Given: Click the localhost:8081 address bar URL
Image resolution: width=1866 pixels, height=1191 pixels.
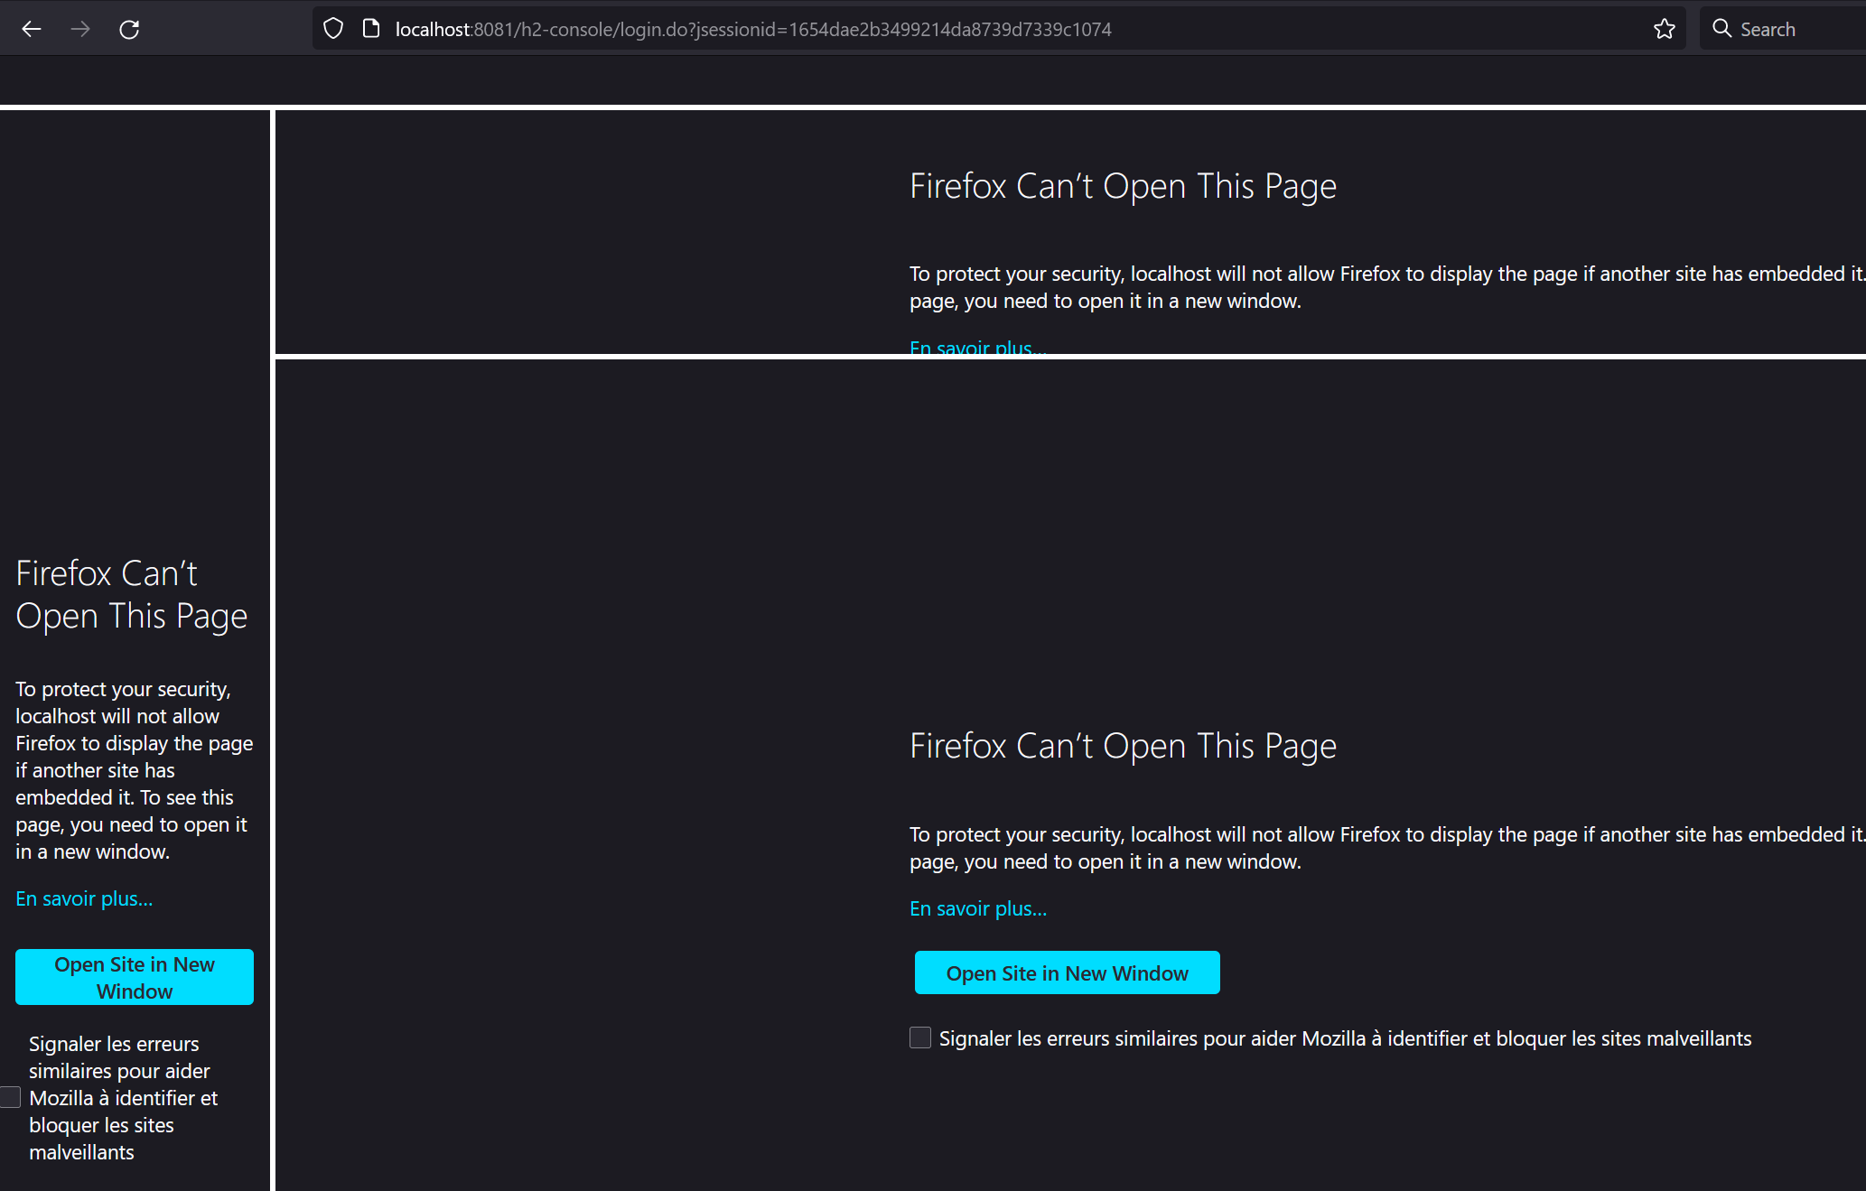Looking at the screenshot, I should pos(752,29).
